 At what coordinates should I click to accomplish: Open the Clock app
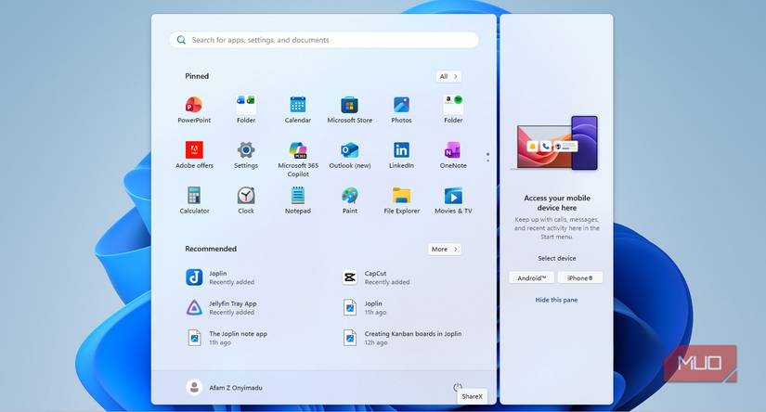pos(246,200)
